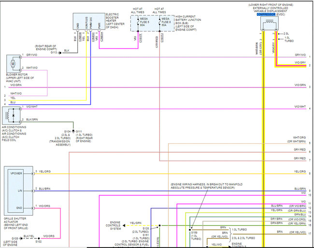
Task: Click the YEL wire label at left pin 3
Action: coord(13,98)
